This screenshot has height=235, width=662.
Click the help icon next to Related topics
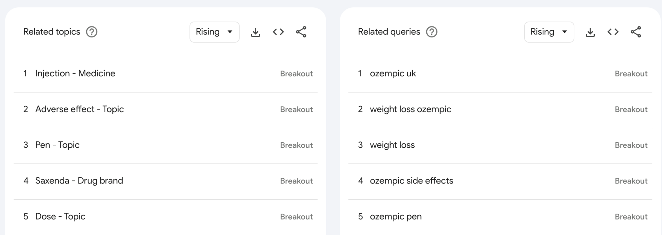pos(91,32)
